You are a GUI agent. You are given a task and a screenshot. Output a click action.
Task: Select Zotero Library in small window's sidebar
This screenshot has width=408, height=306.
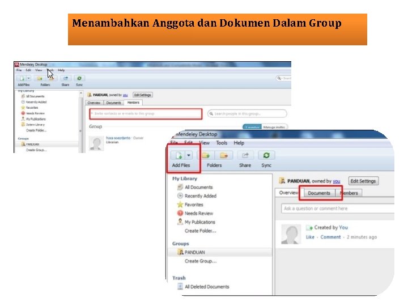[33, 125]
